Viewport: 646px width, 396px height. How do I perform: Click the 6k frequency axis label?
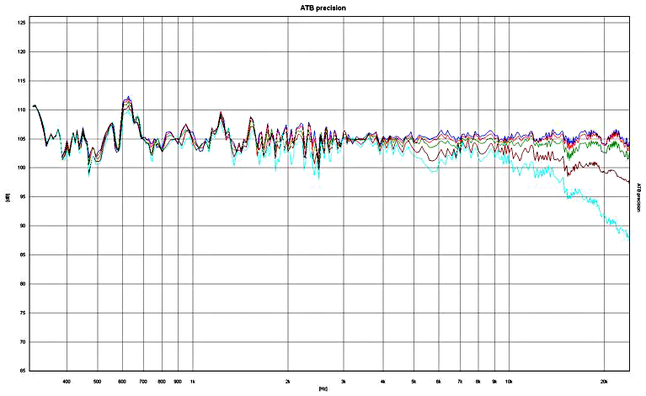pyautogui.click(x=438, y=381)
